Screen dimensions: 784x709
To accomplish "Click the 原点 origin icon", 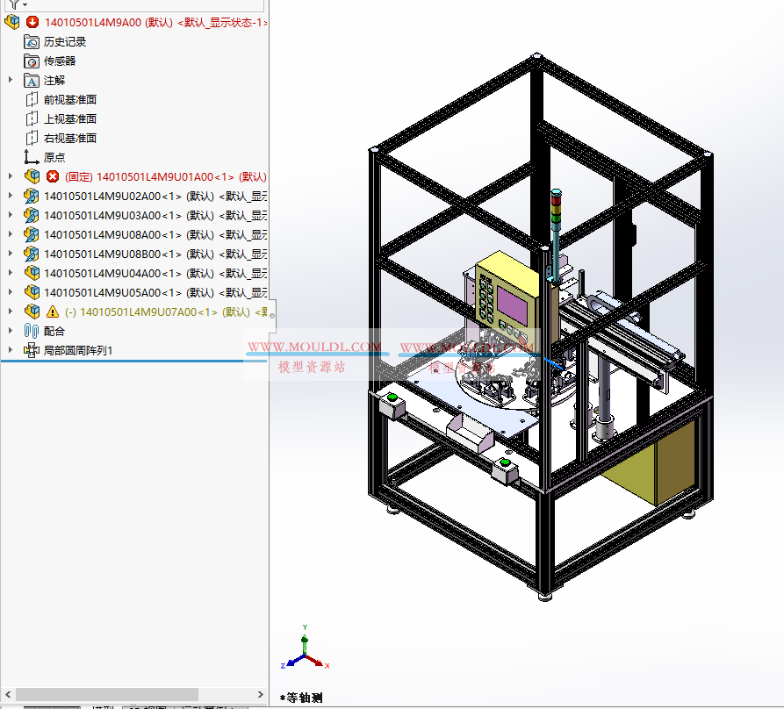I will tap(32, 157).
